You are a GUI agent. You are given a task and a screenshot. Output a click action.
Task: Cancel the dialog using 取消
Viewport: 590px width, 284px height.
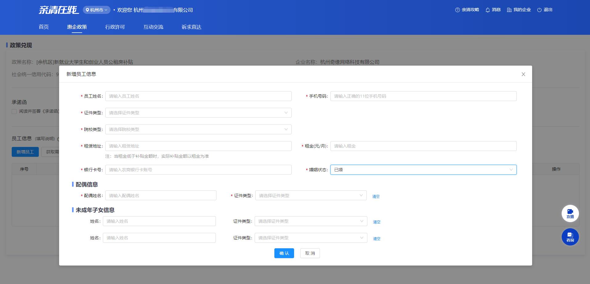(x=310, y=253)
